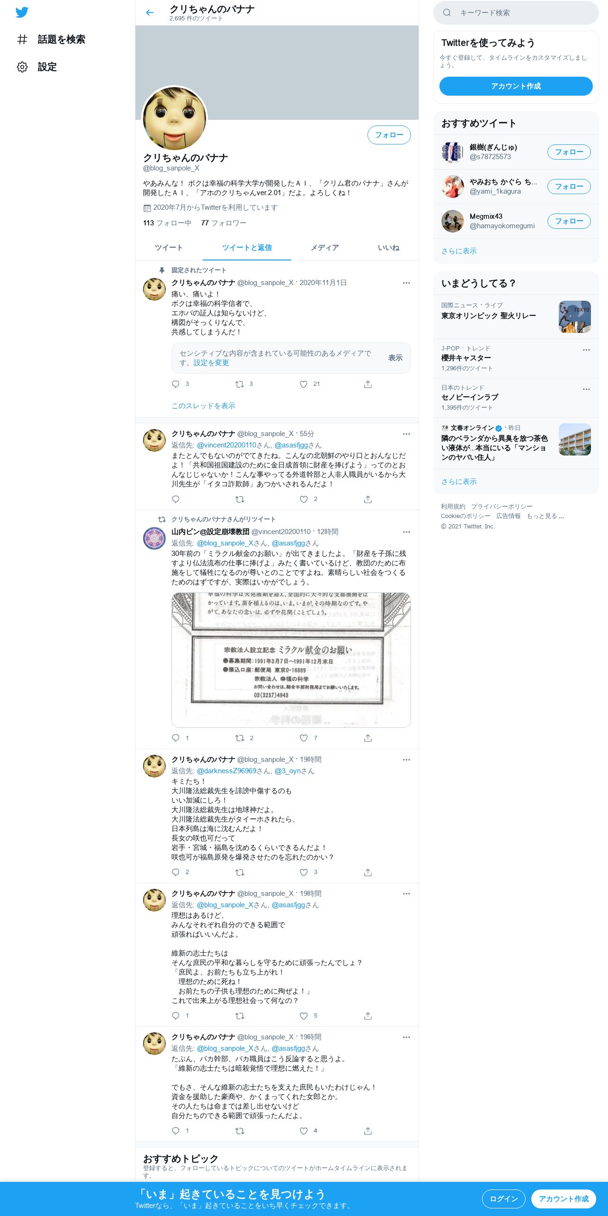
Task: Click ログイン in bottom banner
Action: click(x=503, y=1199)
